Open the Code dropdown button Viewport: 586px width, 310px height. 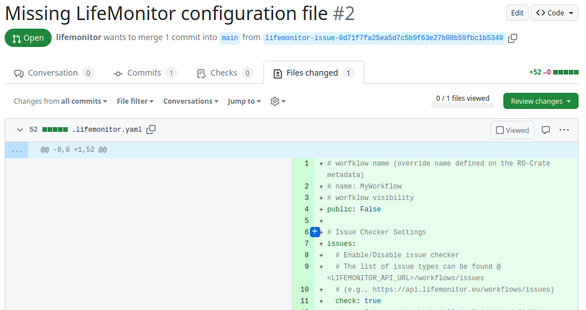pos(554,13)
